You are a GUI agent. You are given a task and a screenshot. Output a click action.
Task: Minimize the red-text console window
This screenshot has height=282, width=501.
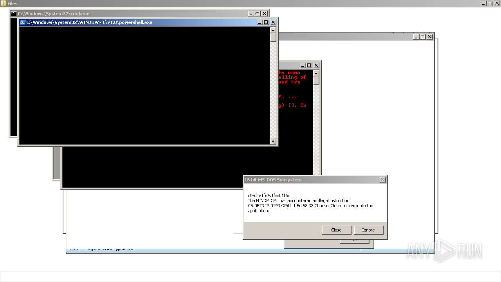point(303,65)
